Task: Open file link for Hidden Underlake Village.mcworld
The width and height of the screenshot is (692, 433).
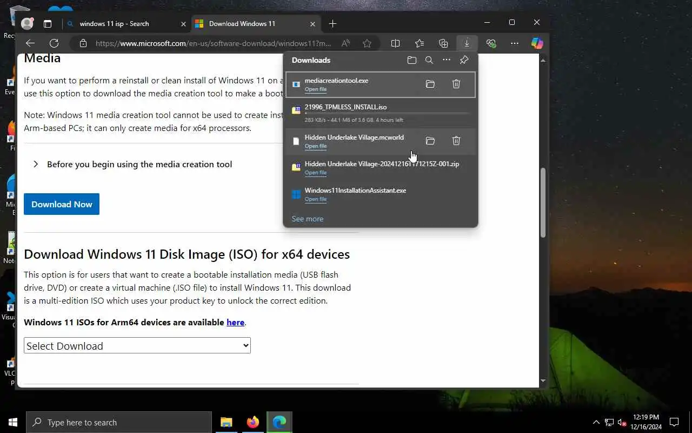Action: tap(315, 146)
